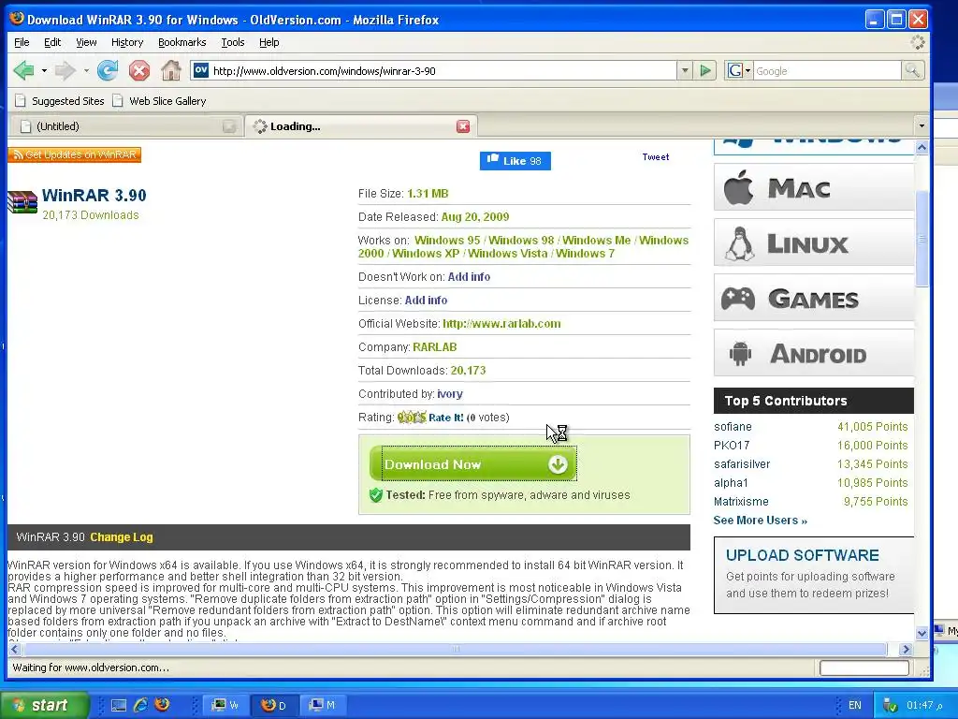Reload the page with the blue refresh icon
The width and height of the screenshot is (958, 719).
point(108,71)
